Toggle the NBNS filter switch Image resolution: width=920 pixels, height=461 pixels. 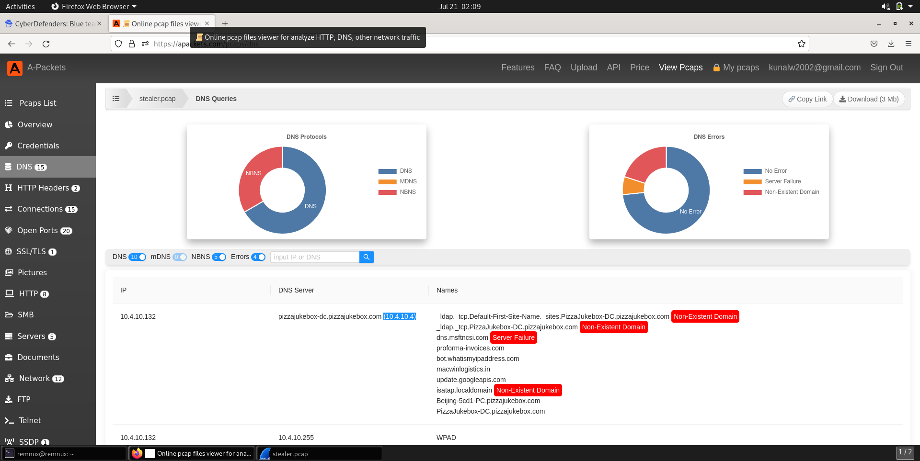pos(219,257)
